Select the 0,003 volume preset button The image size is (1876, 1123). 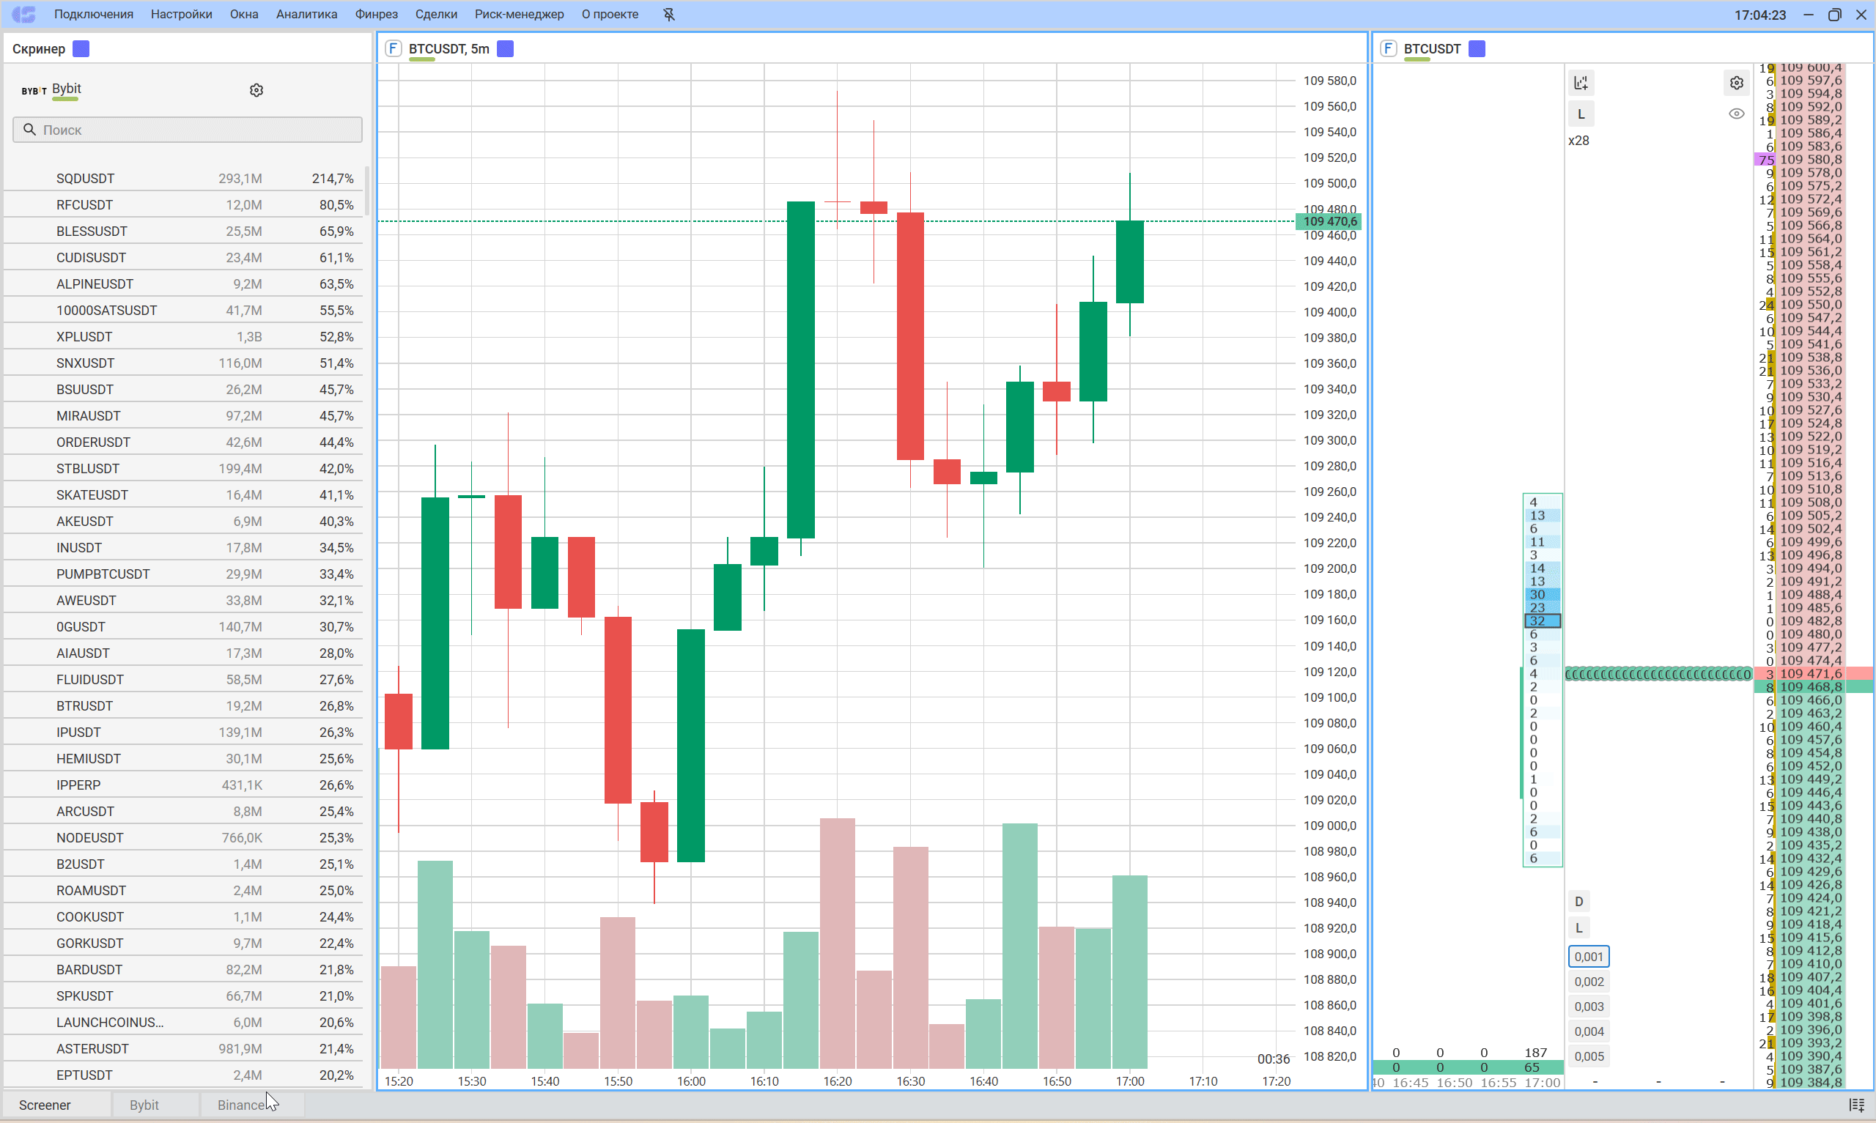pos(1589,1007)
